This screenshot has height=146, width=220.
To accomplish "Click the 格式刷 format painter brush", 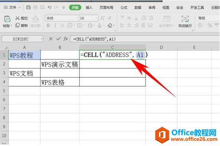I will [35, 19].
